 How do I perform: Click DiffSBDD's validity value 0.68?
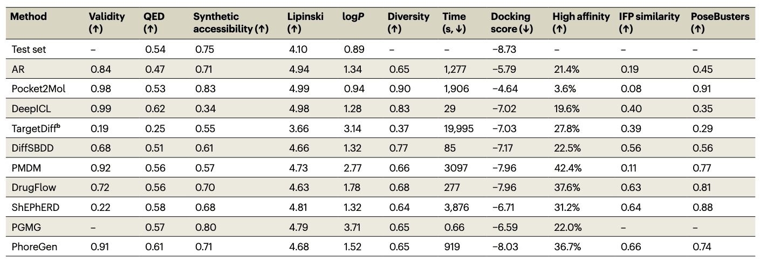click(x=98, y=148)
